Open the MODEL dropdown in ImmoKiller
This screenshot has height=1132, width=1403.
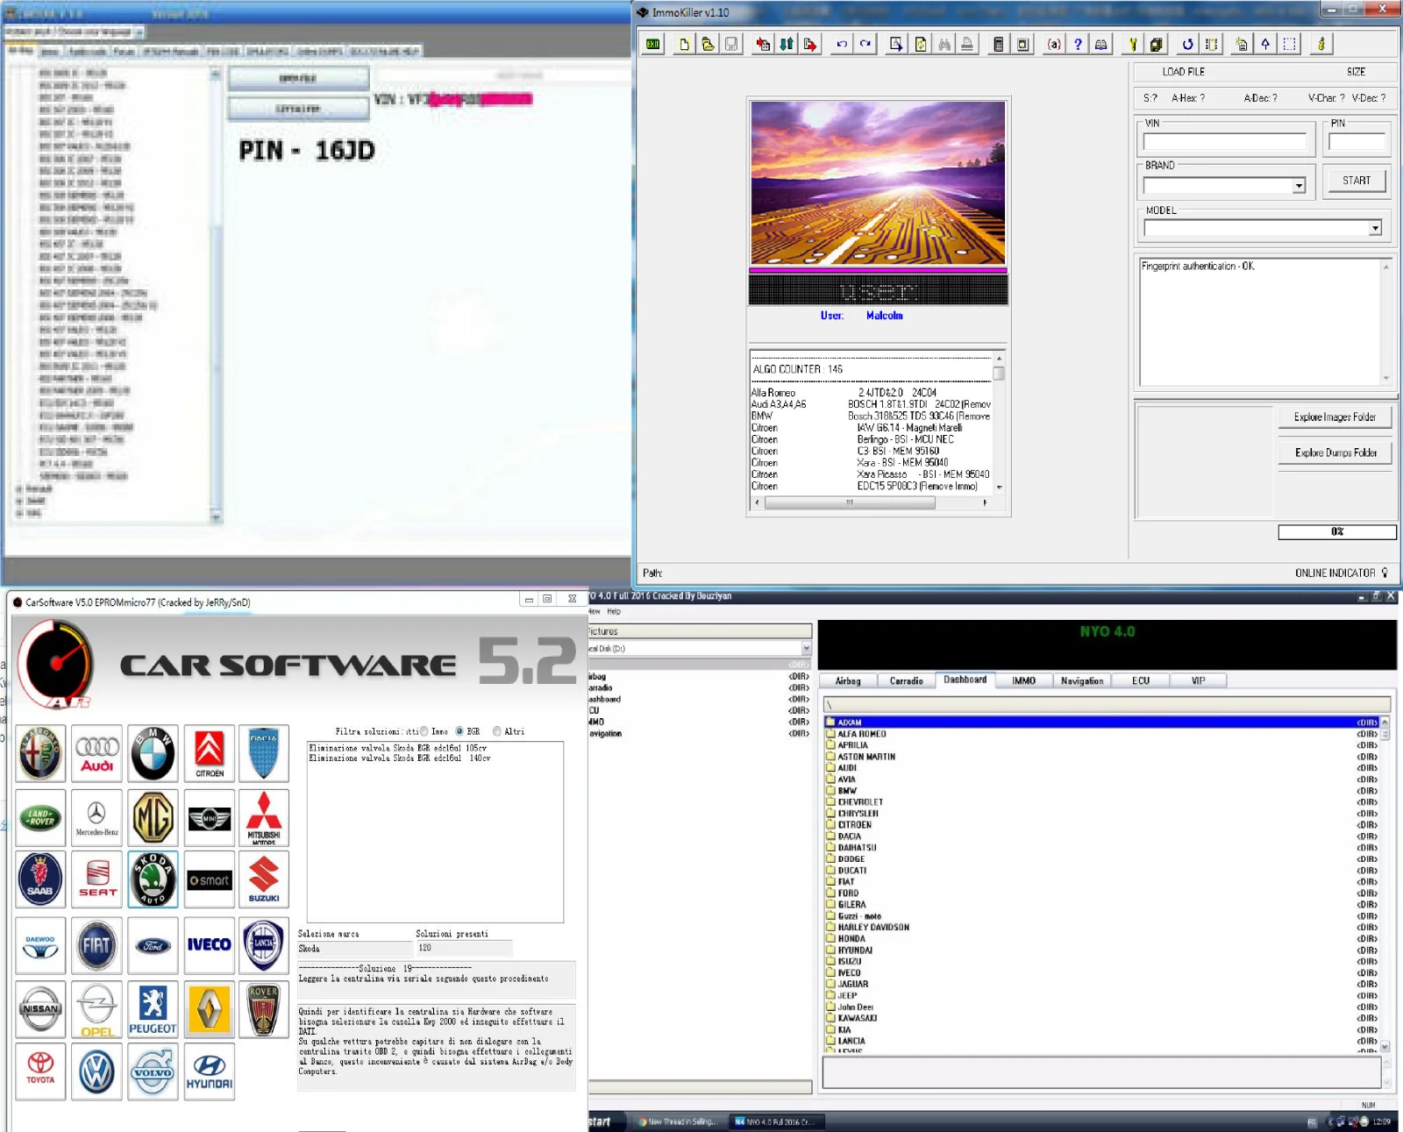coord(1375,228)
